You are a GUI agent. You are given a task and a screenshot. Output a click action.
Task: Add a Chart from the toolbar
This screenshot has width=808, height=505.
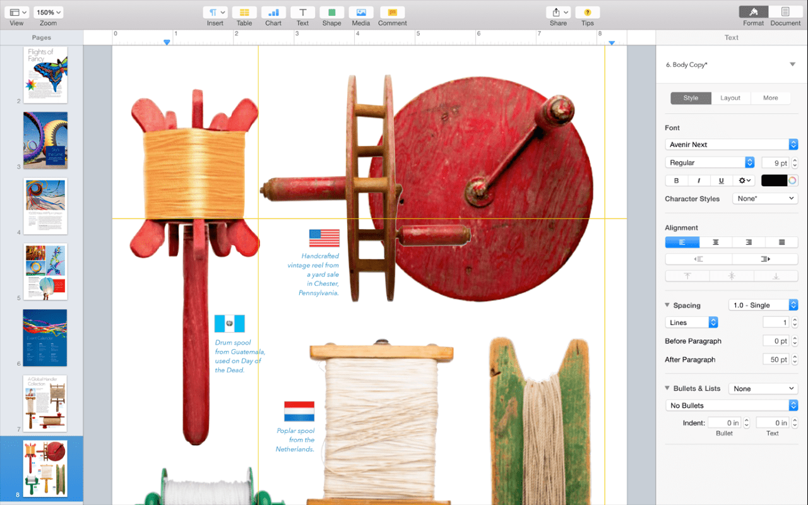tap(273, 13)
